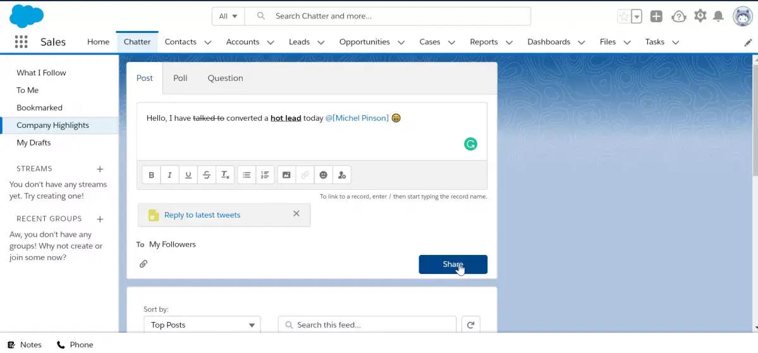758x353 pixels.
Task: Open the Bookmarked feed
Action: 39,108
